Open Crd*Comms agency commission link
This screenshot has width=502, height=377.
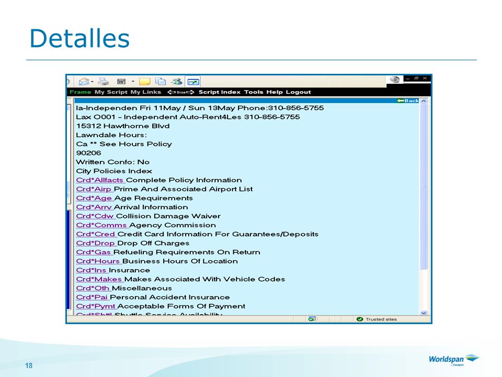(x=101, y=225)
